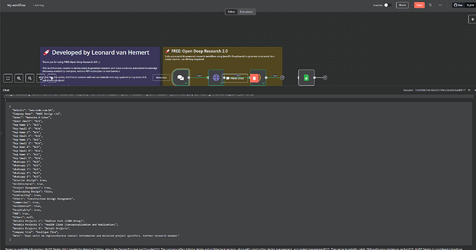Viewport: 476px width, 250px height.
Task: Open the green Google Sheets node
Action: (x=306, y=77)
